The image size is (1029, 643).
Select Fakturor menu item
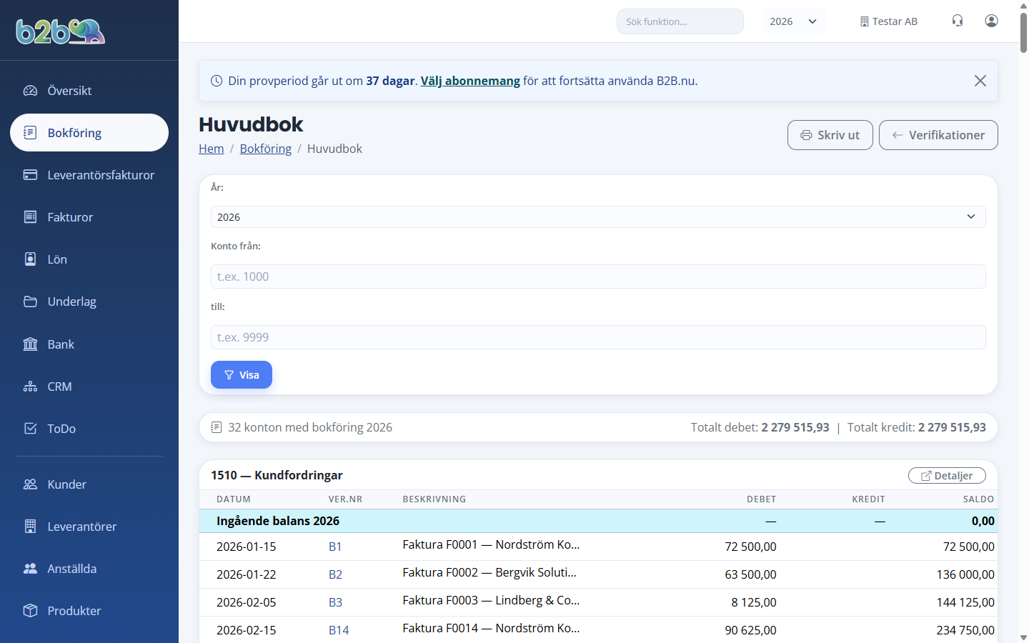click(x=89, y=217)
